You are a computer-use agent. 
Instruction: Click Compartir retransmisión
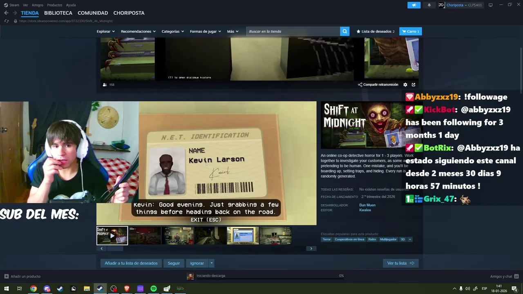pyautogui.click(x=378, y=85)
